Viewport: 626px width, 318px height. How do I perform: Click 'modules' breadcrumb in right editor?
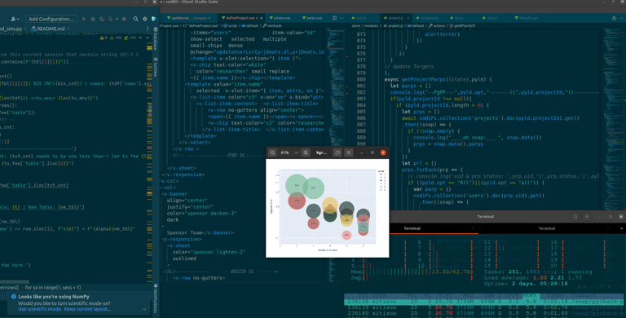(372, 25)
